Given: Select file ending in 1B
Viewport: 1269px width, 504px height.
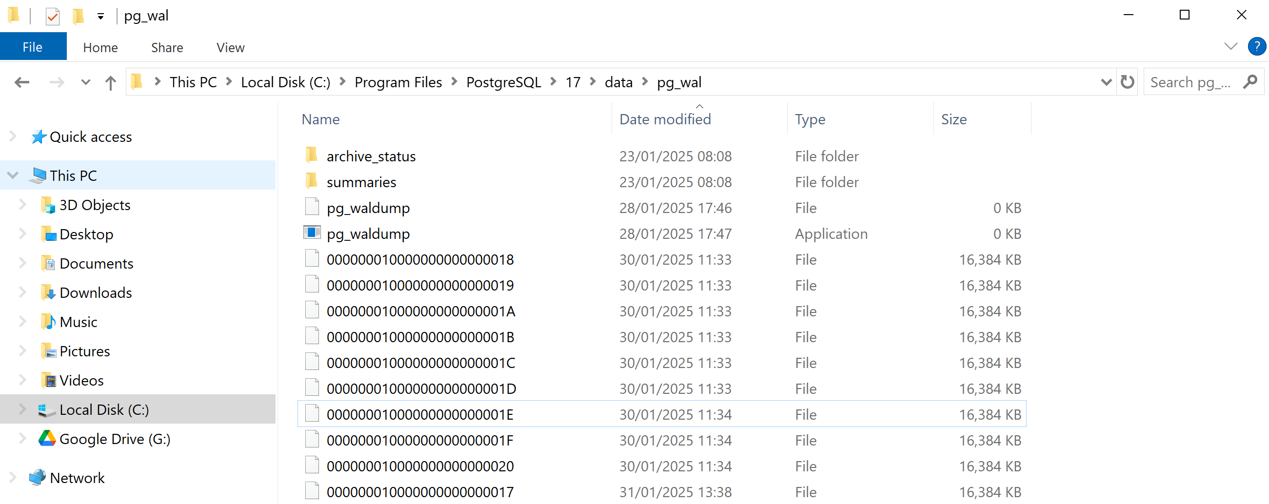Looking at the screenshot, I should (x=420, y=337).
